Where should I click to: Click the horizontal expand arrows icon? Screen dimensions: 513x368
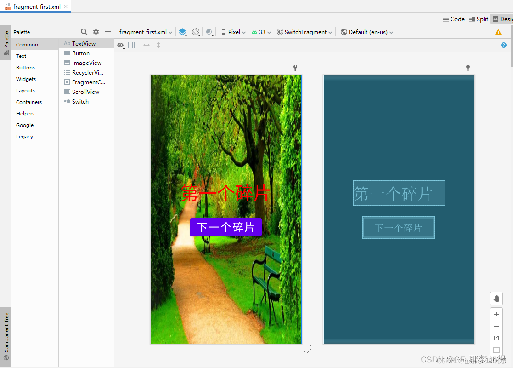click(147, 45)
